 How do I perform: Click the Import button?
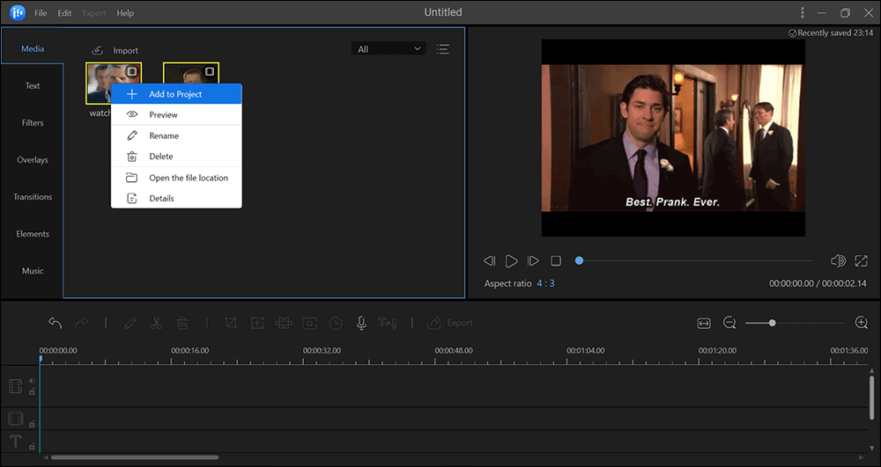pos(115,51)
